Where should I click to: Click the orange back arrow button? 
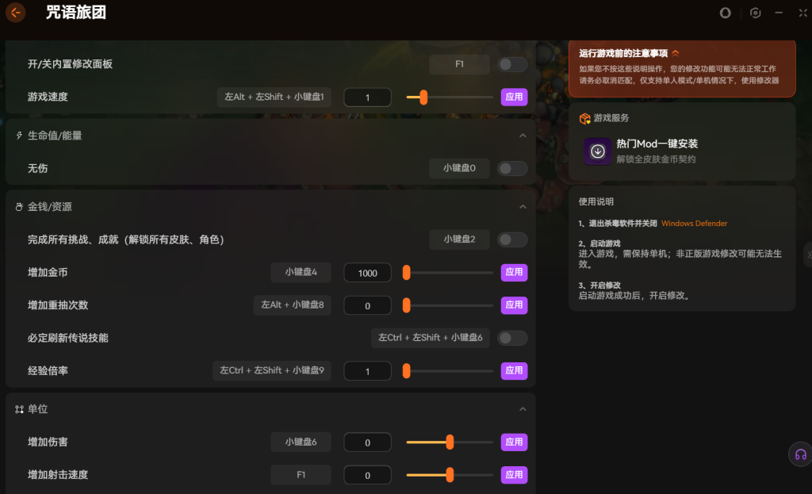click(x=15, y=13)
